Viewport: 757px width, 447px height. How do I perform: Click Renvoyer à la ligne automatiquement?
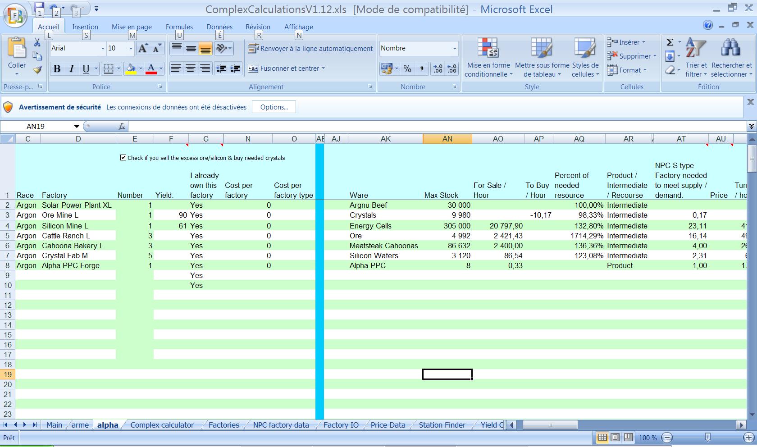[x=311, y=48]
